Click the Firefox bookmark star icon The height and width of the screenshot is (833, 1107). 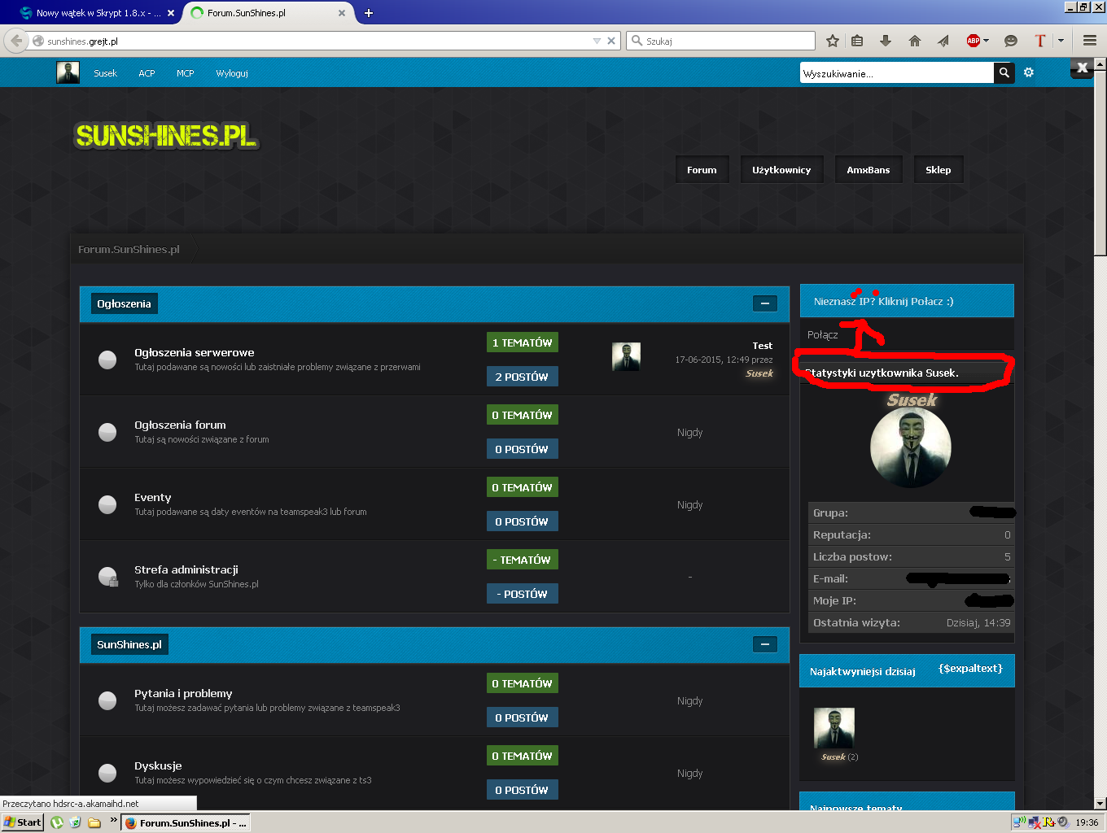pyautogui.click(x=833, y=41)
